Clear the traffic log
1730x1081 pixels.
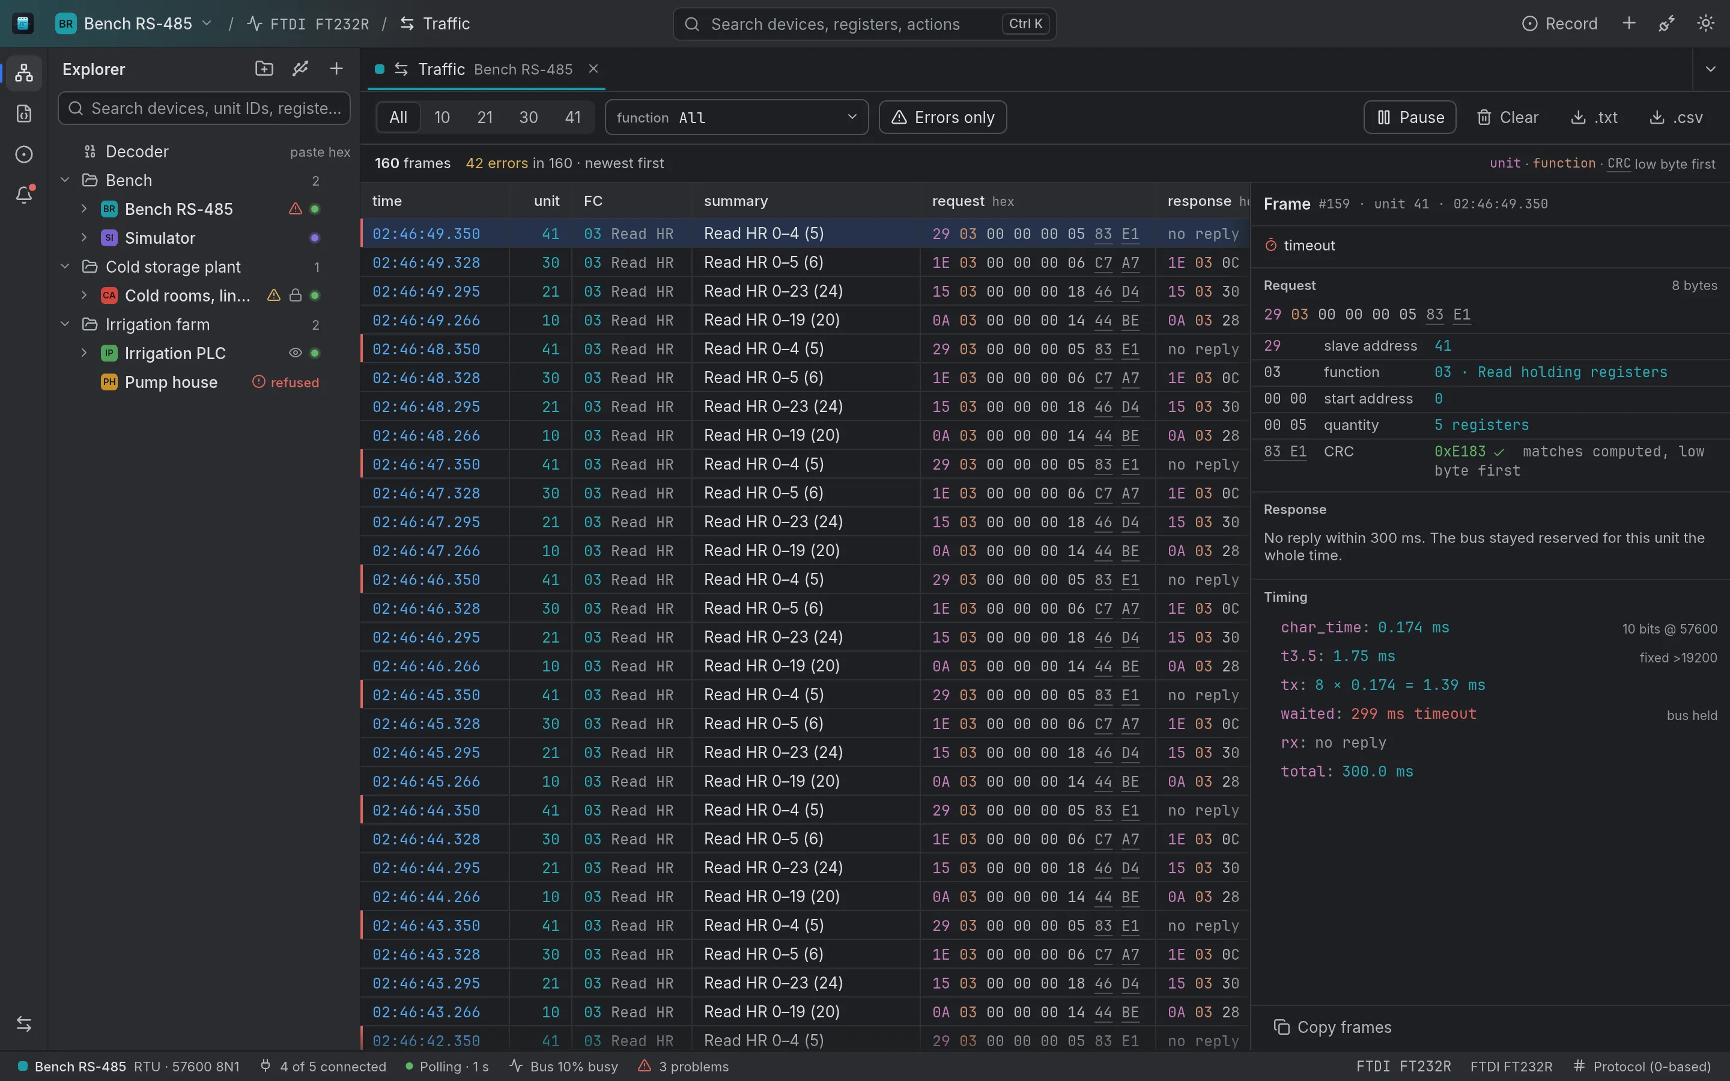click(x=1508, y=117)
